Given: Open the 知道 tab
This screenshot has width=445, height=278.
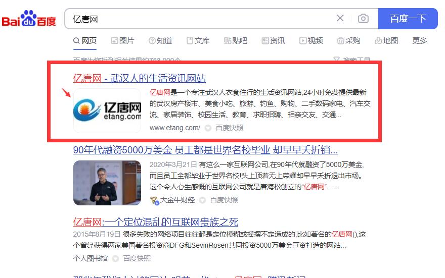Looking at the screenshot, I should click(160, 41).
